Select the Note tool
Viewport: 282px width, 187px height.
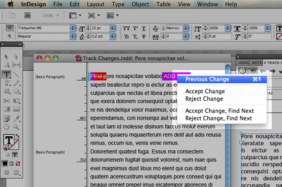coord(7,119)
